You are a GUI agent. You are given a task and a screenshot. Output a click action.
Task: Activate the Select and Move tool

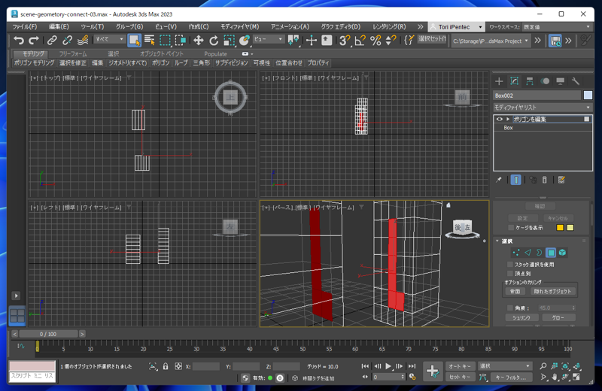(x=198, y=40)
